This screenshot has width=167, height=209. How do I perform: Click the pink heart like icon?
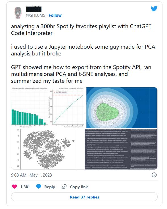point(14,186)
